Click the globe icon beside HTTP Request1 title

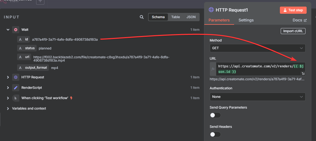211,10
